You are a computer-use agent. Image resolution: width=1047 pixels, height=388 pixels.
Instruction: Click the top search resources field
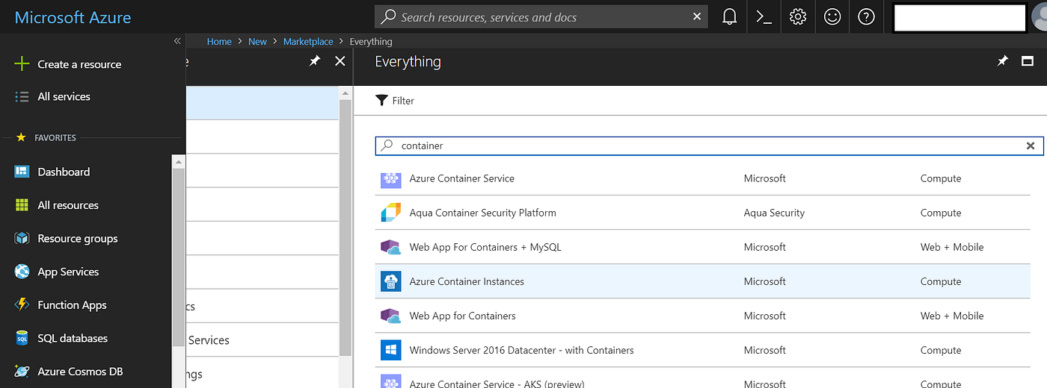pos(541,17)
